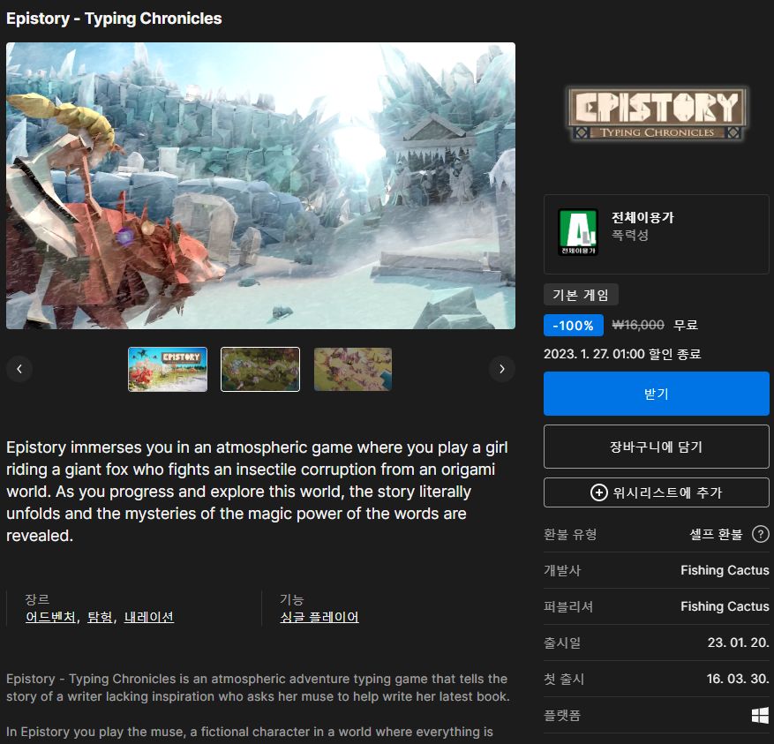Click the 장바구니에 담기 button

(656, 447)
